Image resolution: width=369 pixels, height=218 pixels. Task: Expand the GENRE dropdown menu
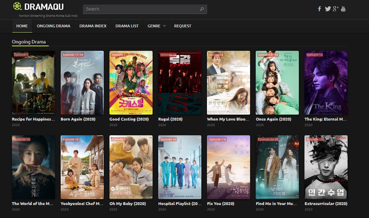pos(156,26)
